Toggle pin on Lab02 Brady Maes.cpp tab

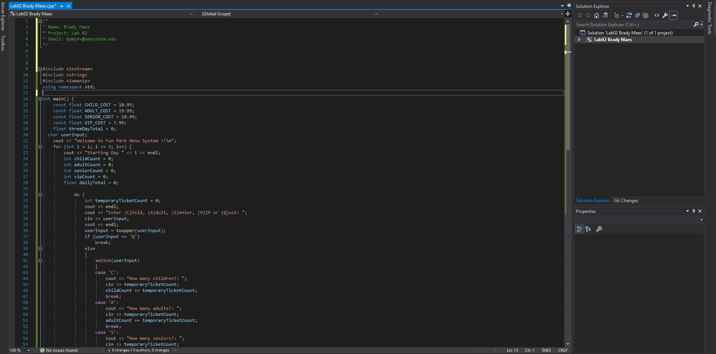click(x=62, y=6)
